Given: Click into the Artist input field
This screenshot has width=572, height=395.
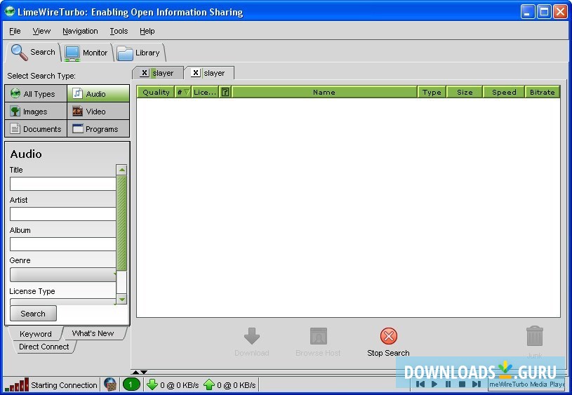Looking at the screenshot, I should (62, 214).
